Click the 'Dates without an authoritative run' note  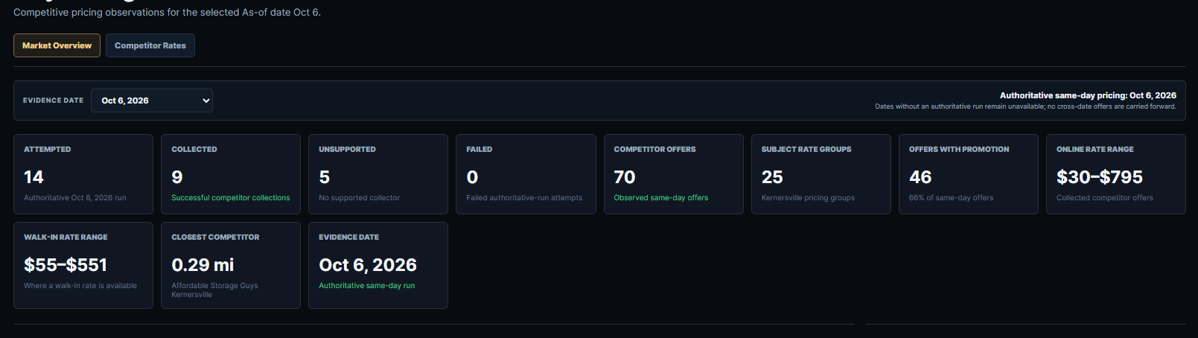[x=1025, y=106]
